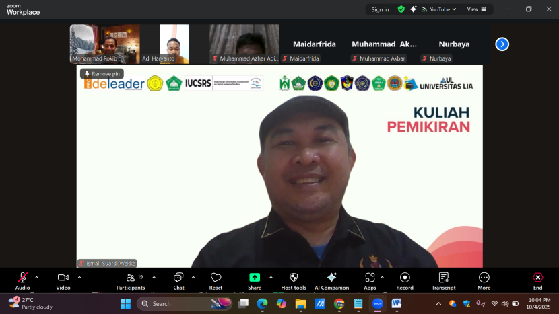Toggle the camera with the Video button
The height and width of the screenshot is (314, 559).
coord(63,278)
